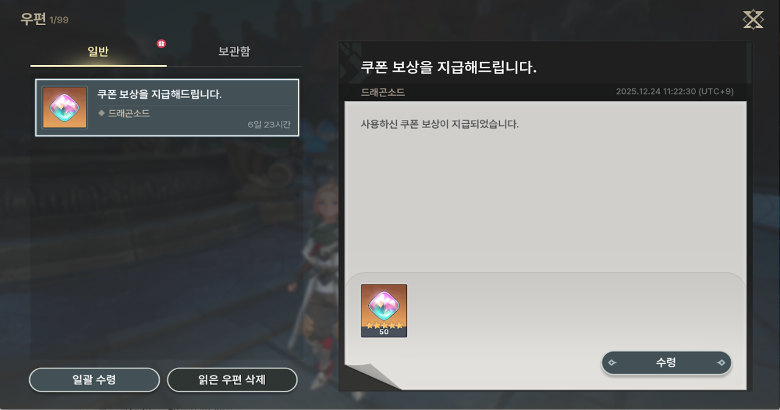Click the 읽은 우편 삭제 button
Image resolution: width=780 pixels, height=410 pixels.
pos(232,380)
